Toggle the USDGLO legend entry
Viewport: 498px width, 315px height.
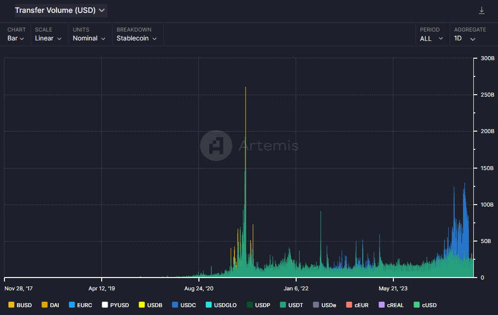[x=221, y=305]
